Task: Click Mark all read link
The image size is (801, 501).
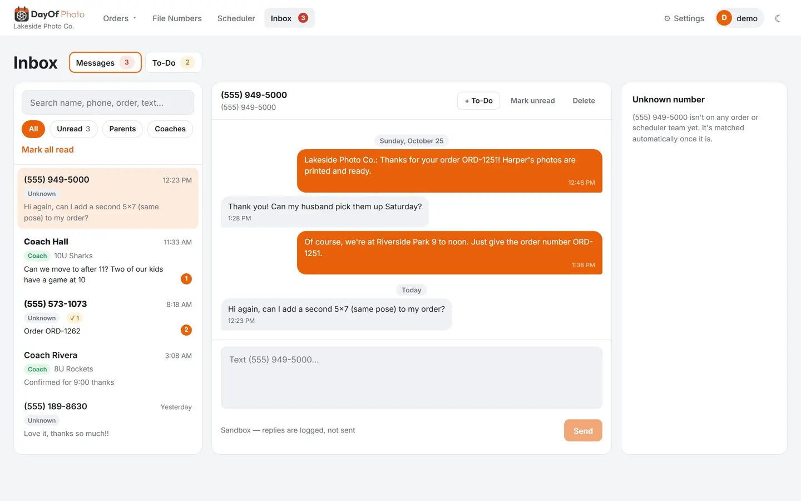Action: pos(48,150)
